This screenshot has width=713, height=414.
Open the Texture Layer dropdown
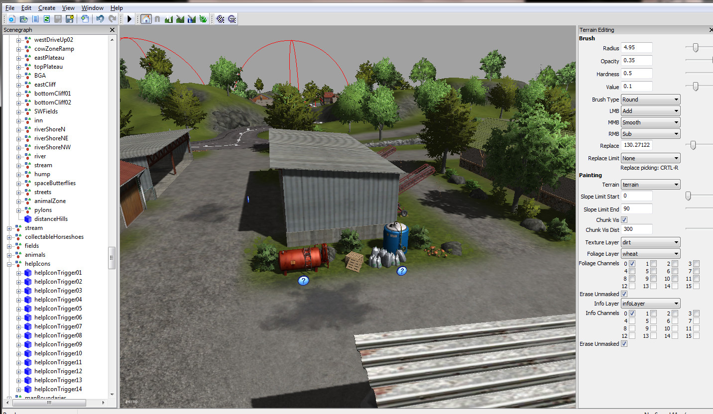pos(650,242)
